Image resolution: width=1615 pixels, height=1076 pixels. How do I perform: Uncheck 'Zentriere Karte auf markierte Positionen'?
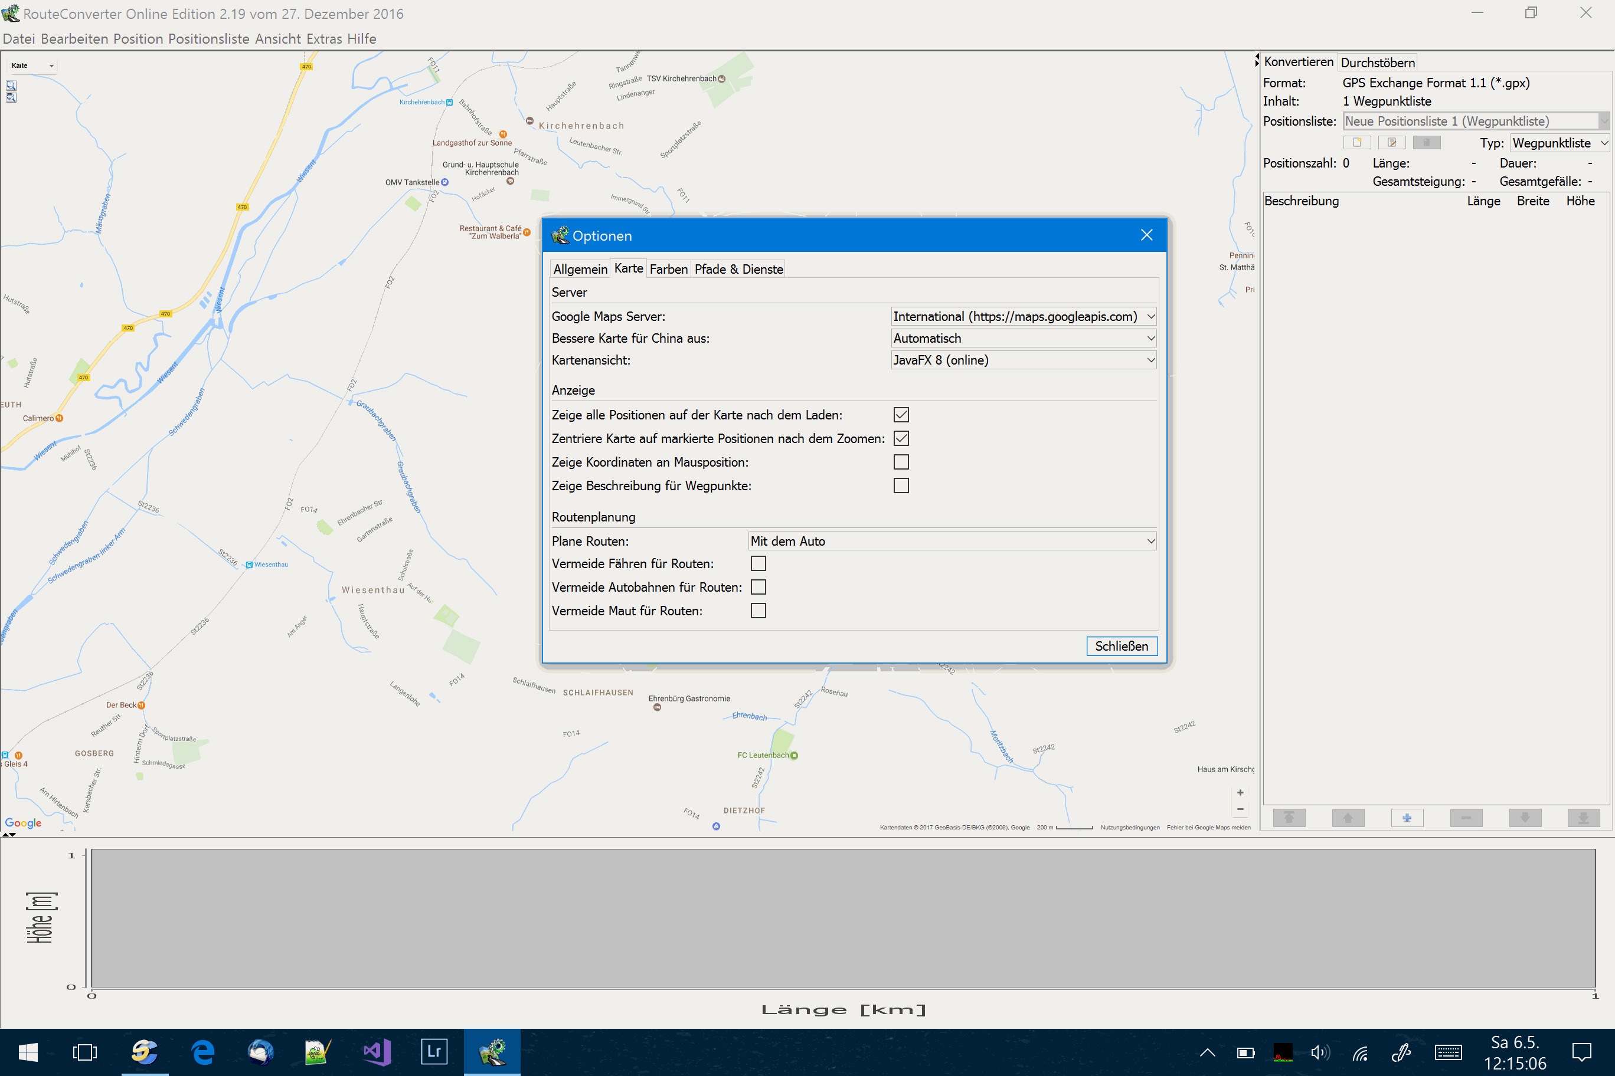pyautogui.click(x=901, y=438)
